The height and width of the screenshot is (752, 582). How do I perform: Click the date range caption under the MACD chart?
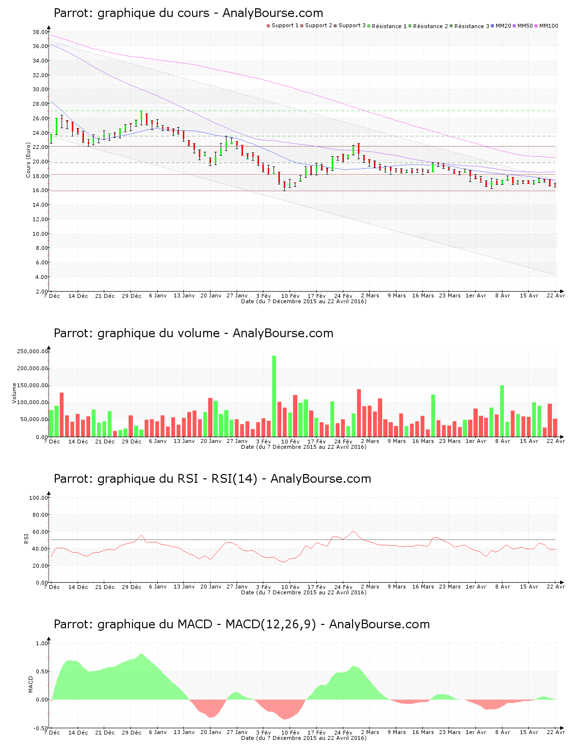click(304, 738)
